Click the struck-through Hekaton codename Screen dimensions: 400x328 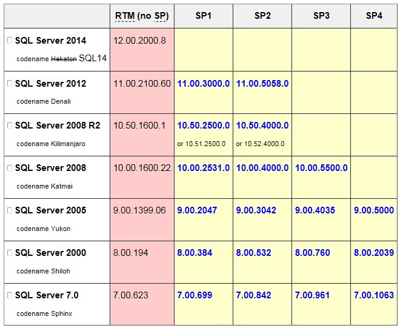[64, 59]
